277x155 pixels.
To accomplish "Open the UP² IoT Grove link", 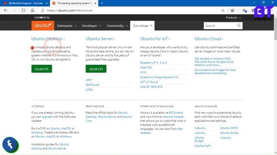I will click(149, 82).
